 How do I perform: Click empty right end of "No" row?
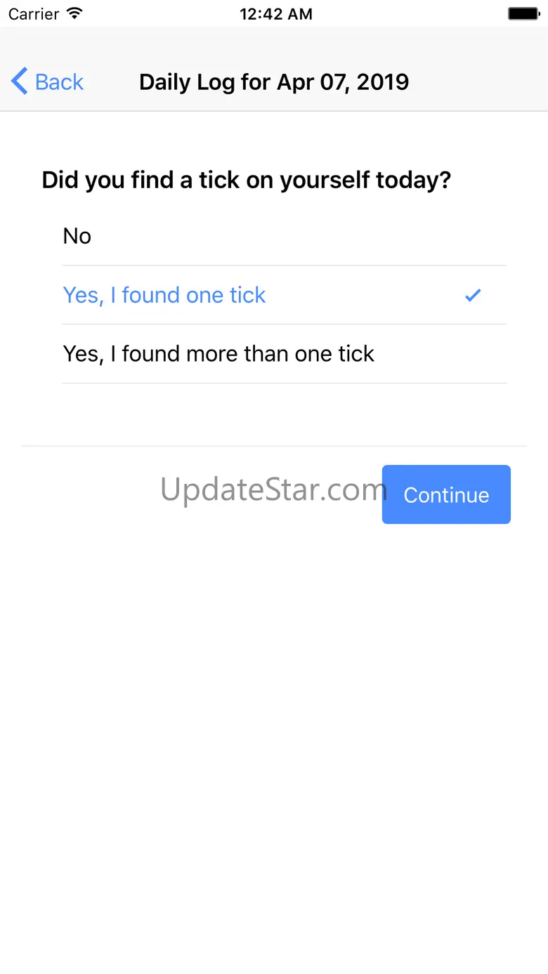point(422,237)
